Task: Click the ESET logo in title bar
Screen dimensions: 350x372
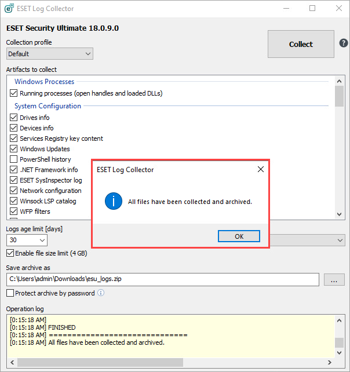Action: coord(9,8)
